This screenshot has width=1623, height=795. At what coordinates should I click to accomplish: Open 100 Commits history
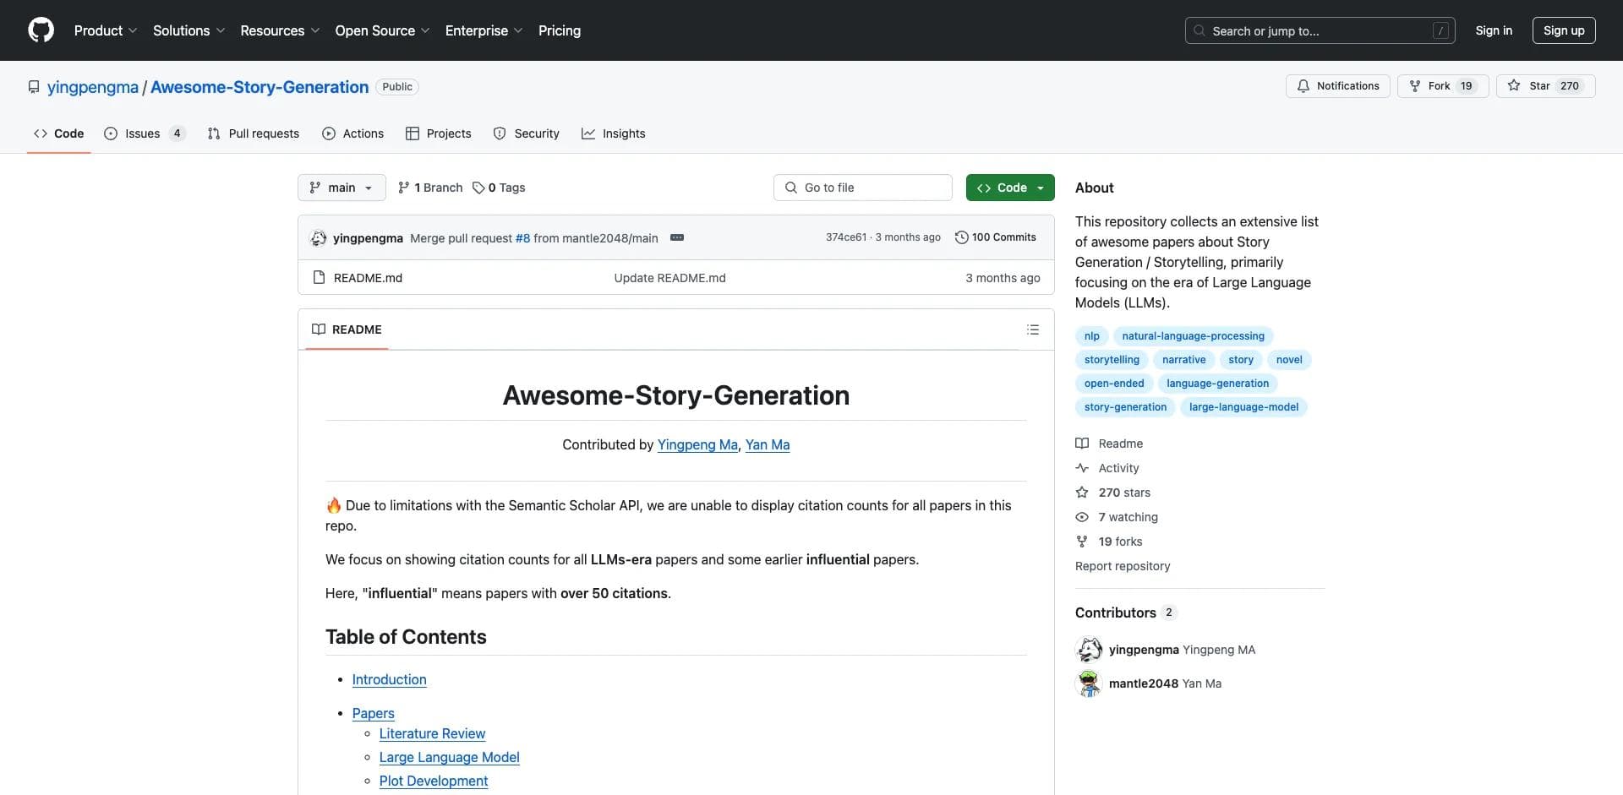(995, 237)
